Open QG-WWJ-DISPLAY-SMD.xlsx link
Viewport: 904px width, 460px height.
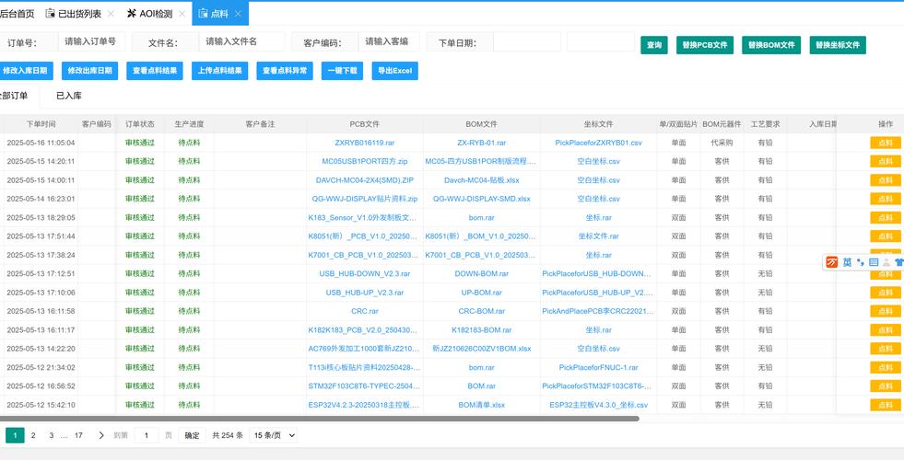pyautogui.click(x=481, y=199)
